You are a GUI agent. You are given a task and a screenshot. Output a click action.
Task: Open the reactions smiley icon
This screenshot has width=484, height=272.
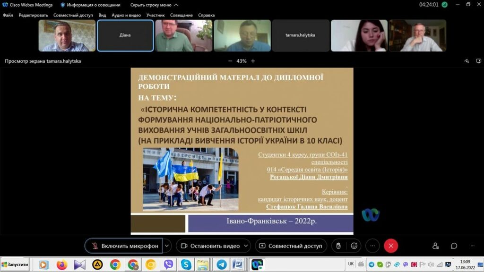[x=354, y=246]
